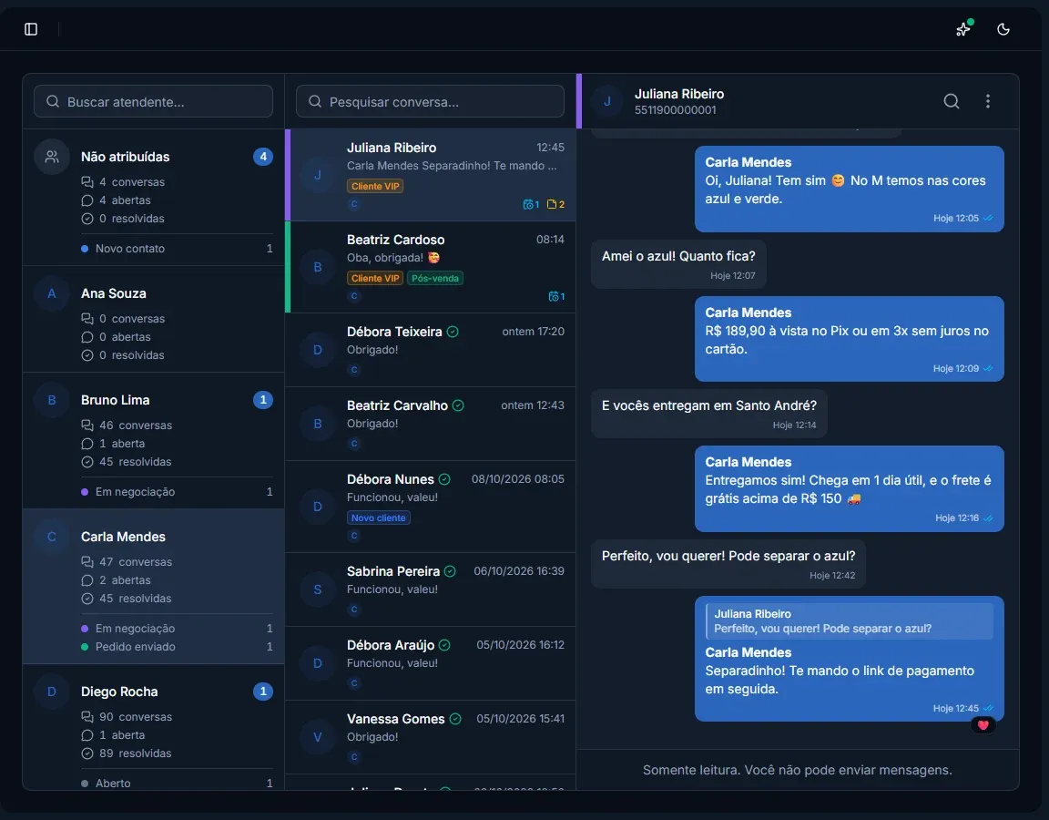Screen dimensions: 1049x820
Task: Focus the 'Pesquisar conversa...' field
Action: click(430, 101)
